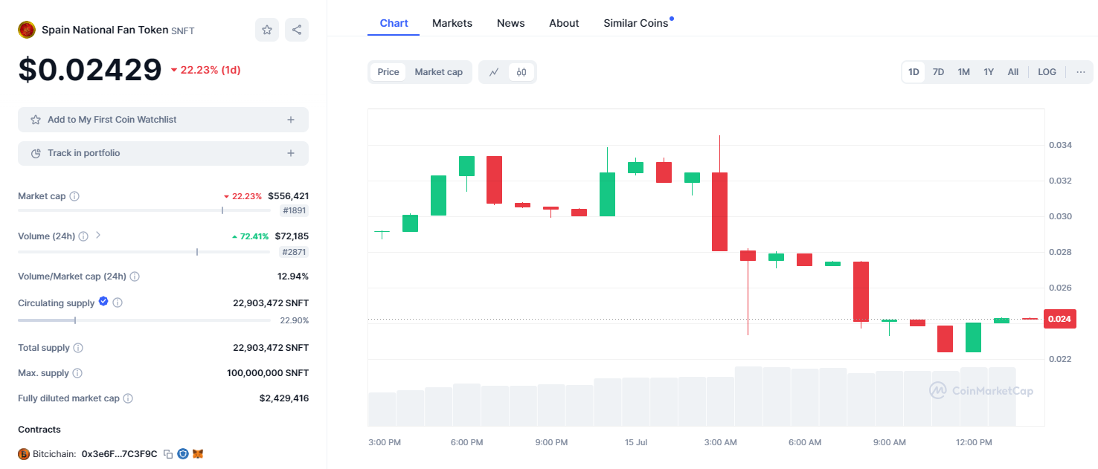Copy the Bitcichain contract address

pos(168,453)
